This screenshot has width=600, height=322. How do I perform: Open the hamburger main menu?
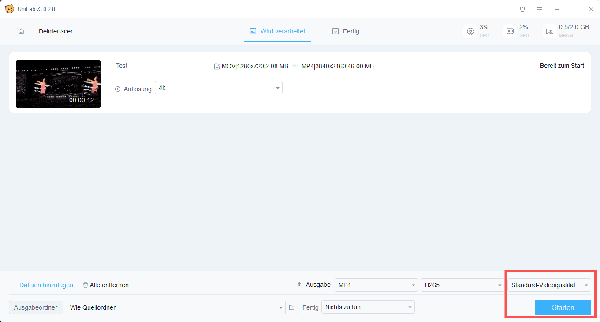click(x=540, y=9)
